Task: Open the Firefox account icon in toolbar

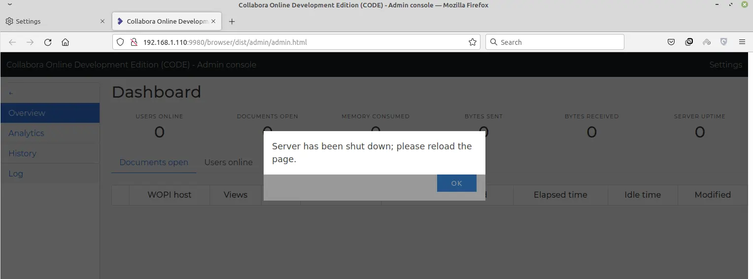Action: point(689,42)
